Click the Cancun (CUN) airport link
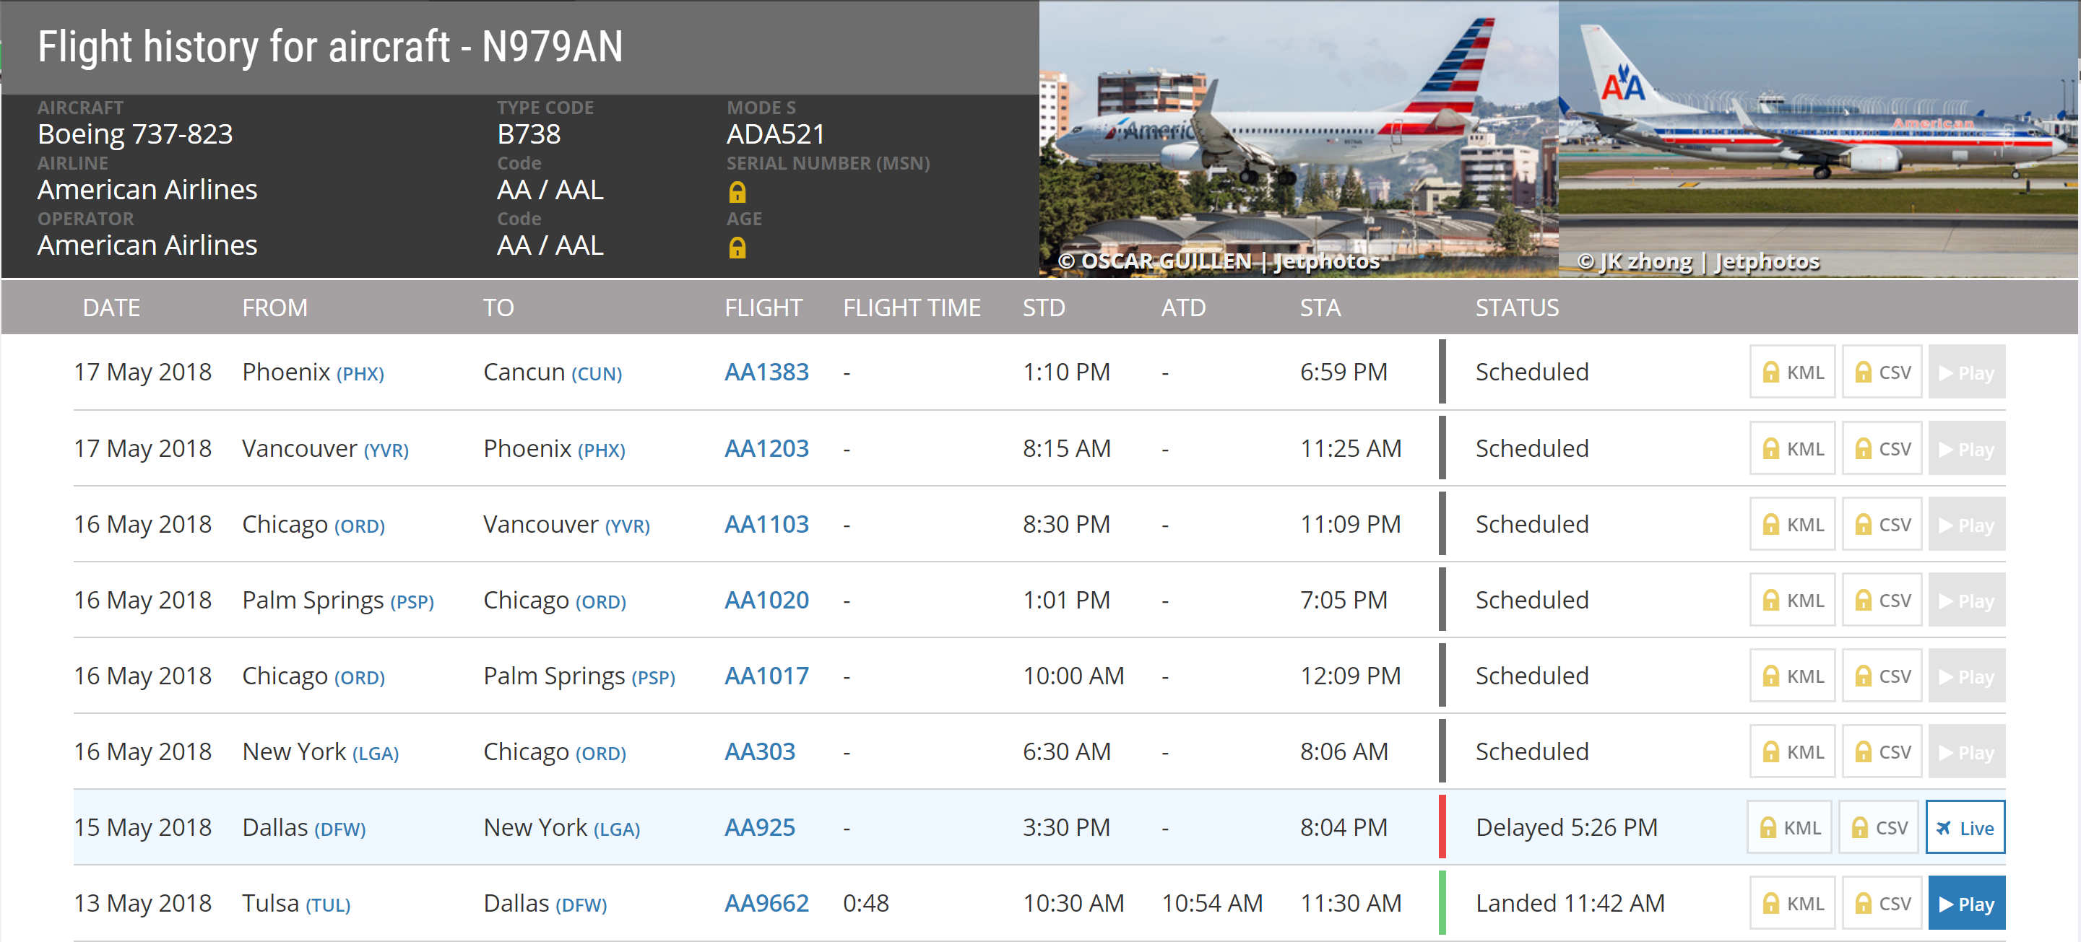 596,374
